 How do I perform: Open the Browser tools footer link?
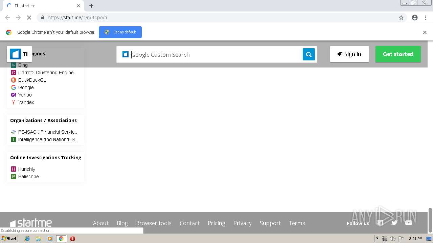coord(154,223)
